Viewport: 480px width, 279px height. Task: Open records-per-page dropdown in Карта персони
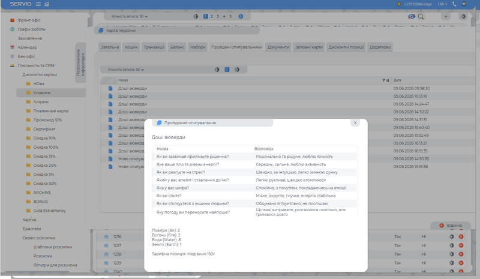[126, 70]
